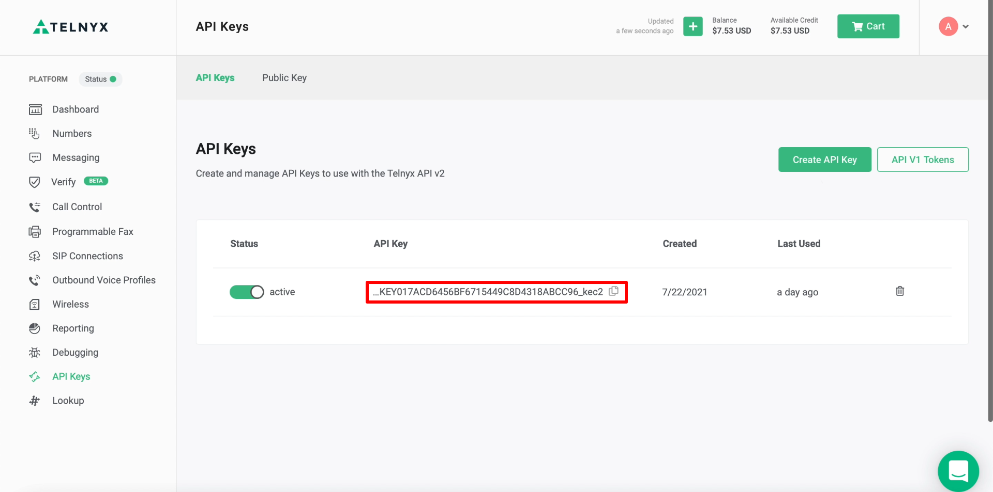Image resolution: width=993 pixels, height=492 pixels.
Task: Click the Call Control phone icon
Action: point(35,207)
